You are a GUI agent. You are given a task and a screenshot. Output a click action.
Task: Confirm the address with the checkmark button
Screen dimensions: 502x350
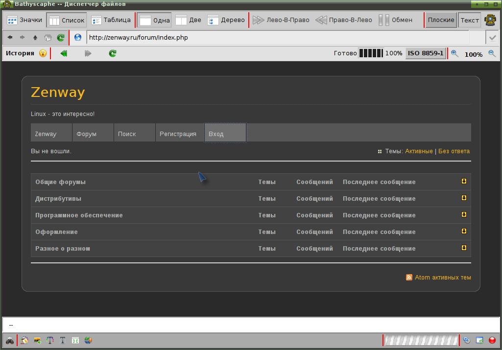[492, 38]
